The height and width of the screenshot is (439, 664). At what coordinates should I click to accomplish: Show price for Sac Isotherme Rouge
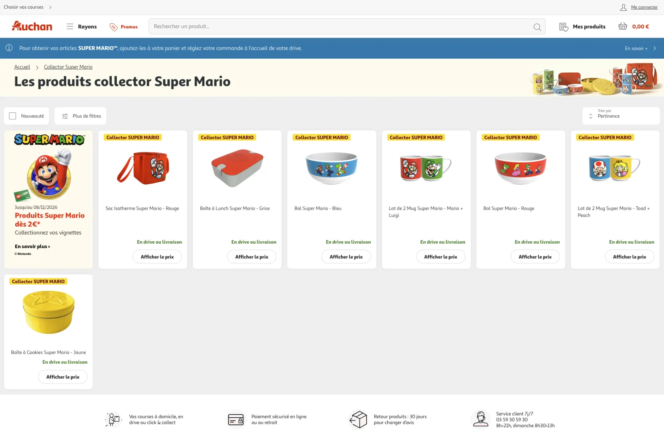click(157, 257)
